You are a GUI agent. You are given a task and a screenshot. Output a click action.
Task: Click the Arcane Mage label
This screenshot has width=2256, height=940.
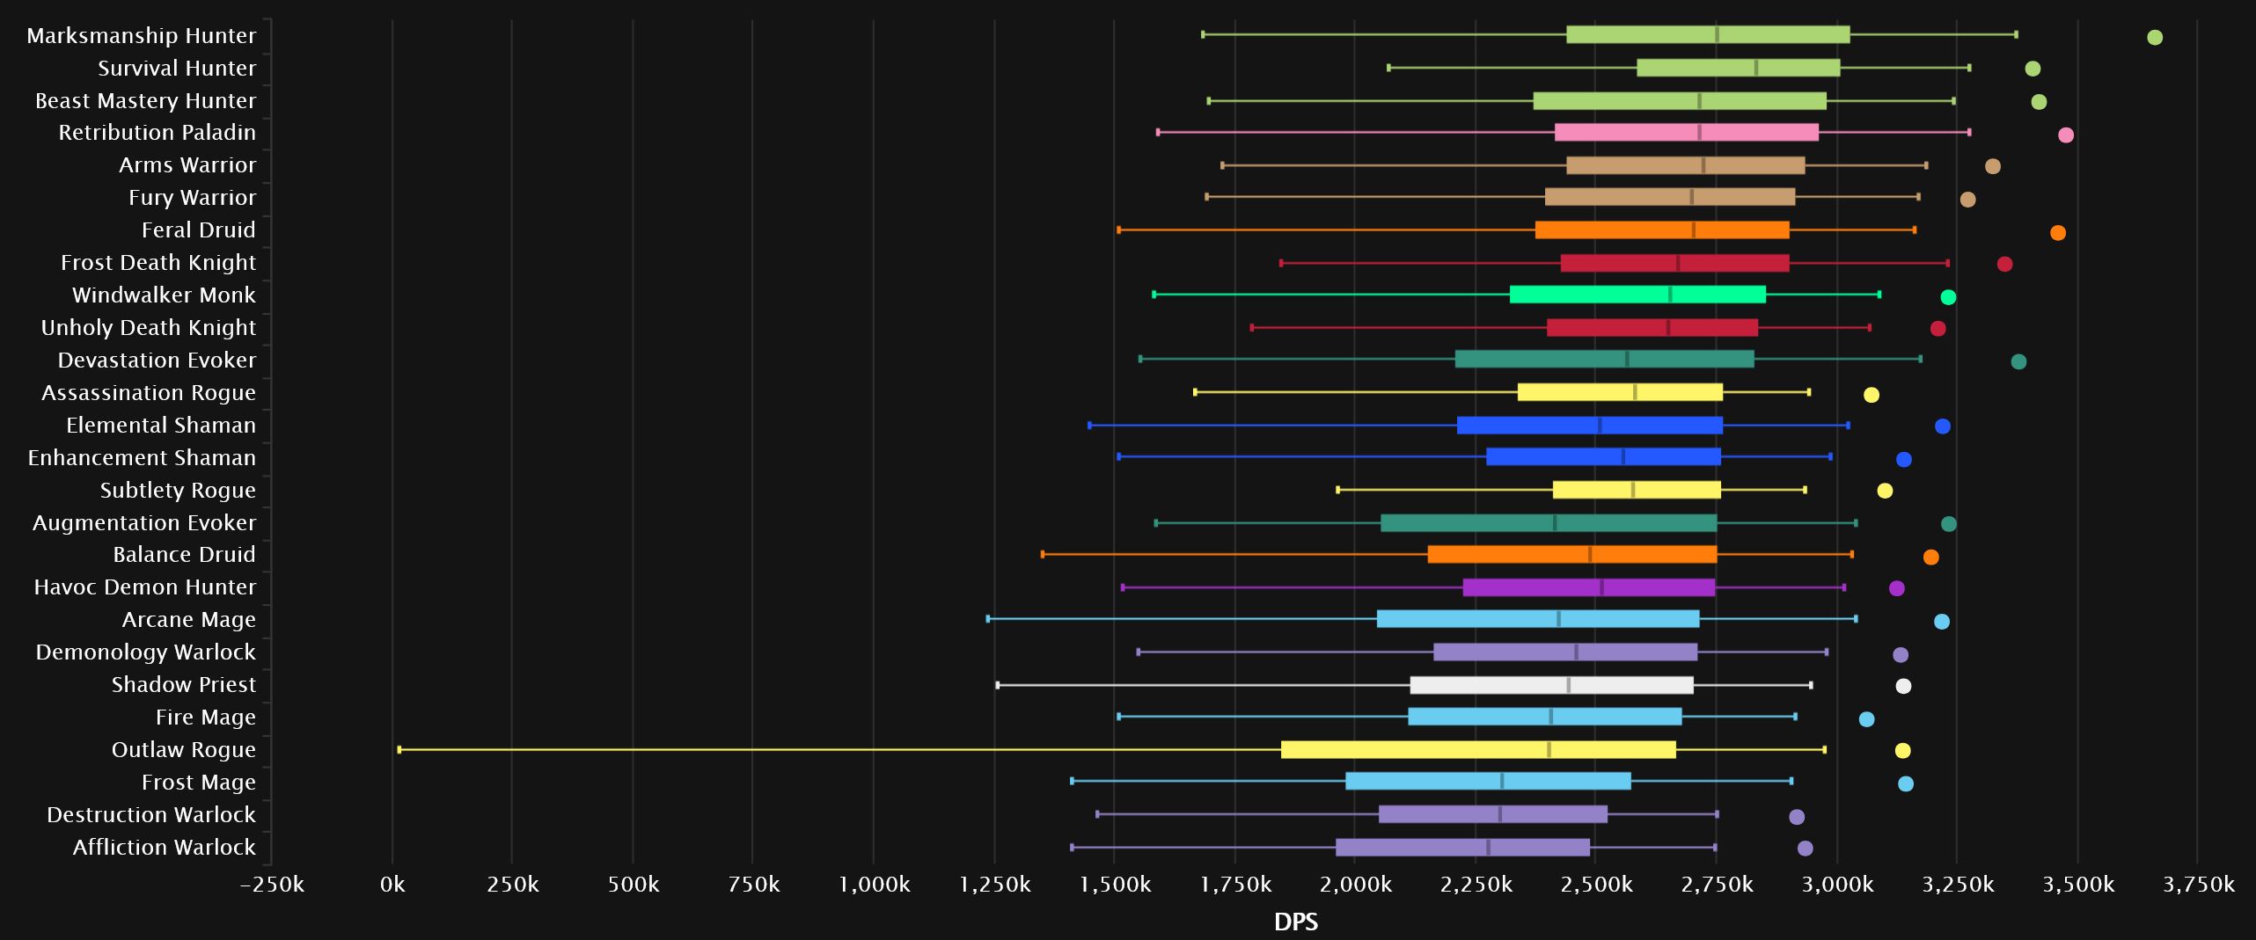coord(189,620)
